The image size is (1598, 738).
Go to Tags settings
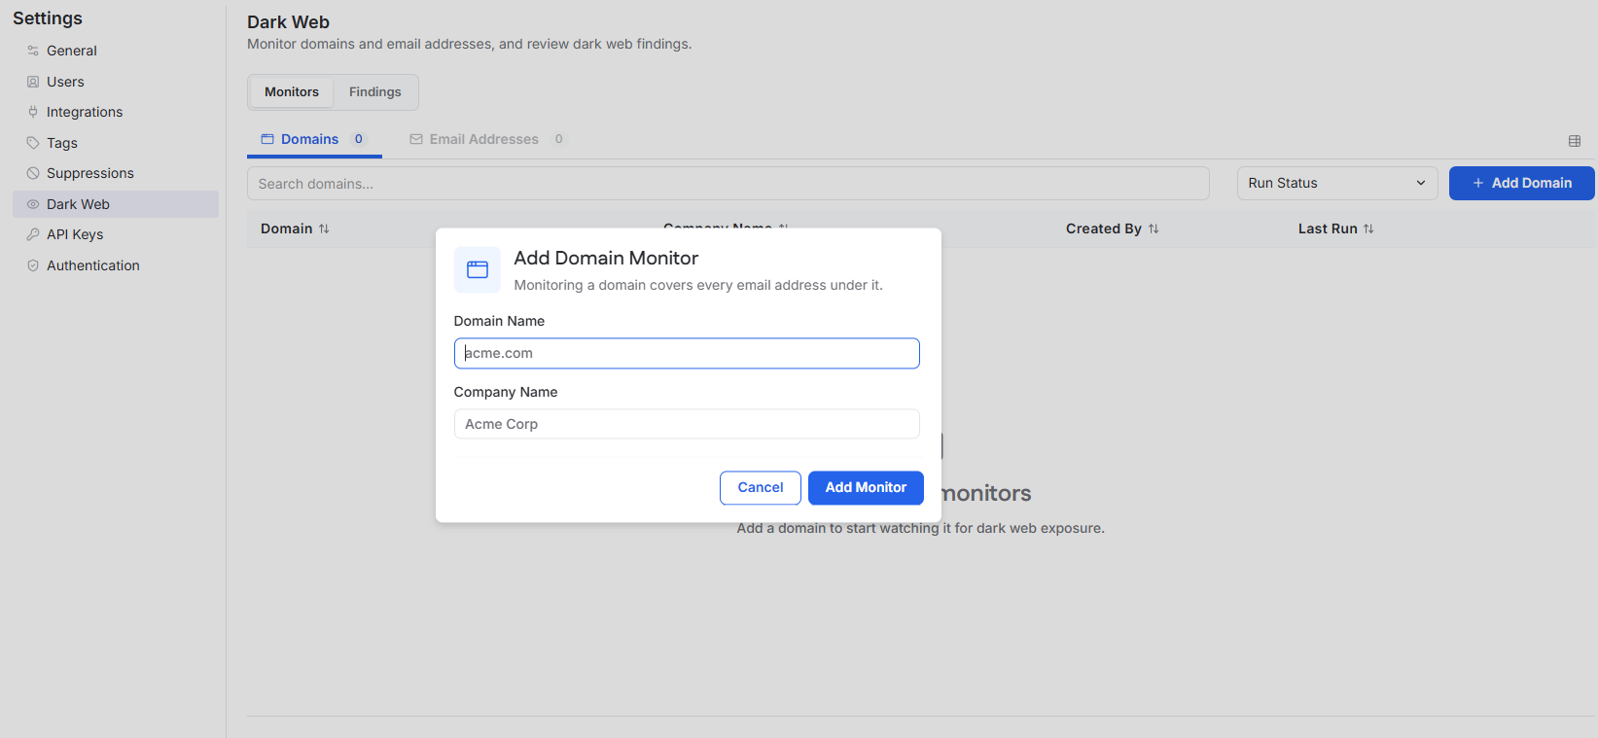tap(116, 143)
